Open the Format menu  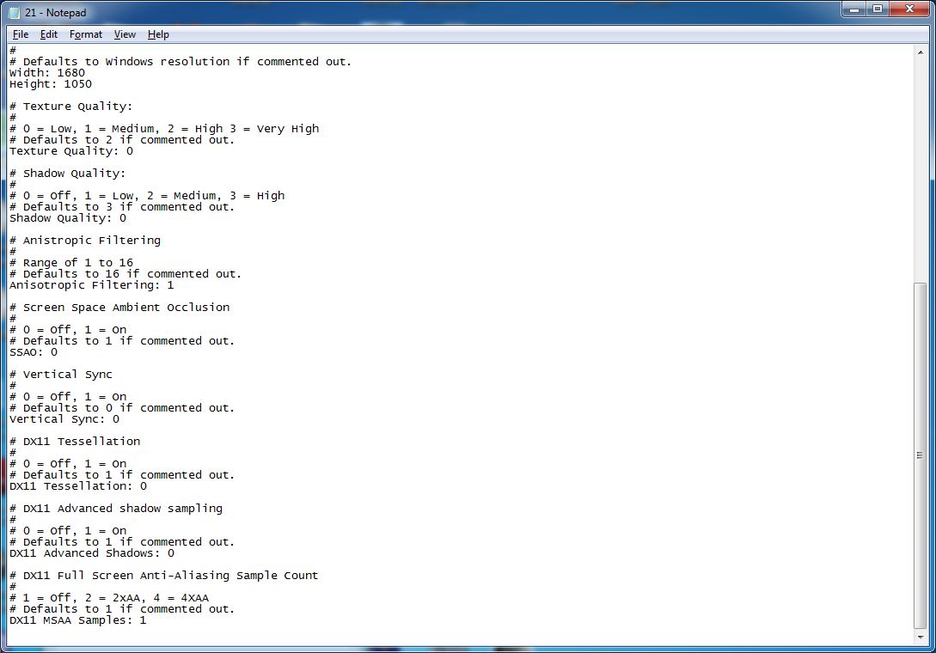point(85,34)
